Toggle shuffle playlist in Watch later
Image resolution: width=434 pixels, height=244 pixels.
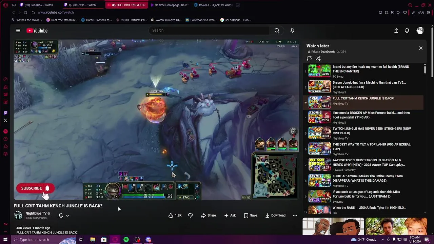(x=318, y=58)
